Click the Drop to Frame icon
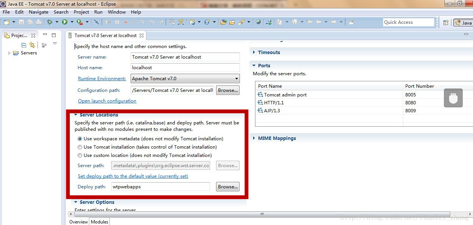 point(172,22)
